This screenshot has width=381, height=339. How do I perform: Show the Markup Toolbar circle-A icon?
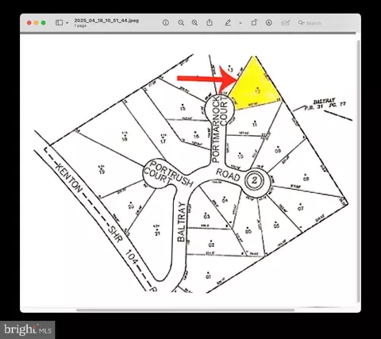click(269, 23)
